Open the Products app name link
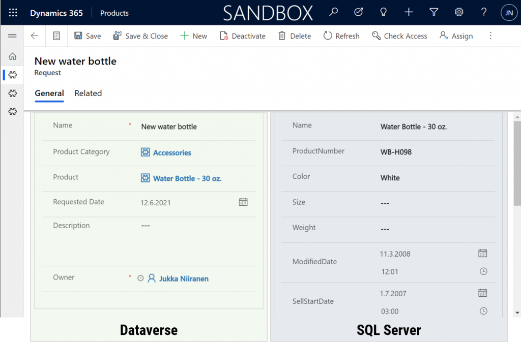521x343 pixels. coord(114,13)
